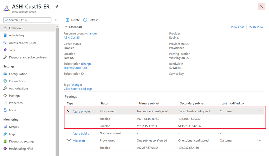Click the View Cost link

click(x=237, y=27)
